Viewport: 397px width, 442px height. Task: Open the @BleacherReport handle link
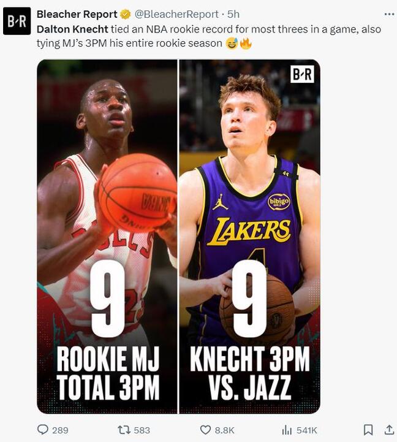pos(176,14)
